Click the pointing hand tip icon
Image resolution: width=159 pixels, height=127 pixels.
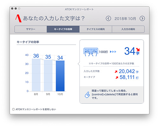click(x=87, y=95)
